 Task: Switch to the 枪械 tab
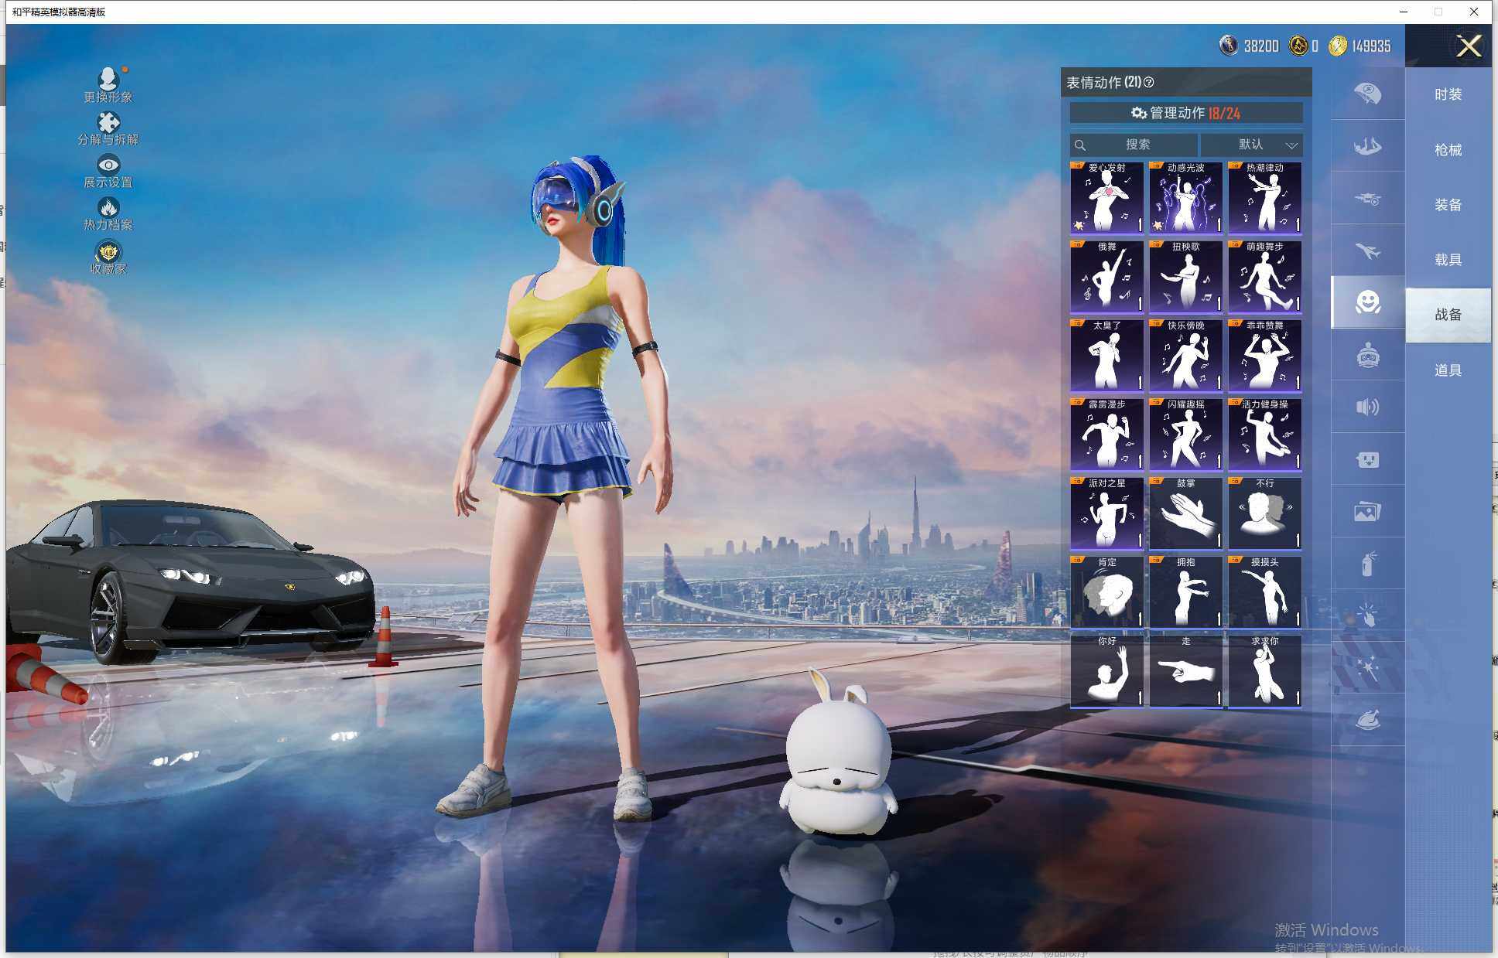[x=1448, y=150]
